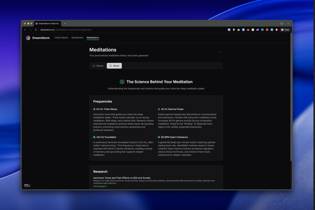The image size is (315, 210).
Task: Open the MetaMask fox extension
Action: click(248, 30)
